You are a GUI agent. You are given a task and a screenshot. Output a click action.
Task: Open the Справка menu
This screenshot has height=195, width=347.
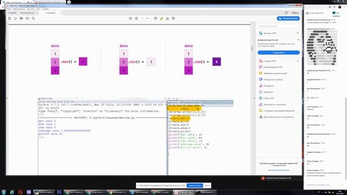pyautogui.click(x=46, y=9)
